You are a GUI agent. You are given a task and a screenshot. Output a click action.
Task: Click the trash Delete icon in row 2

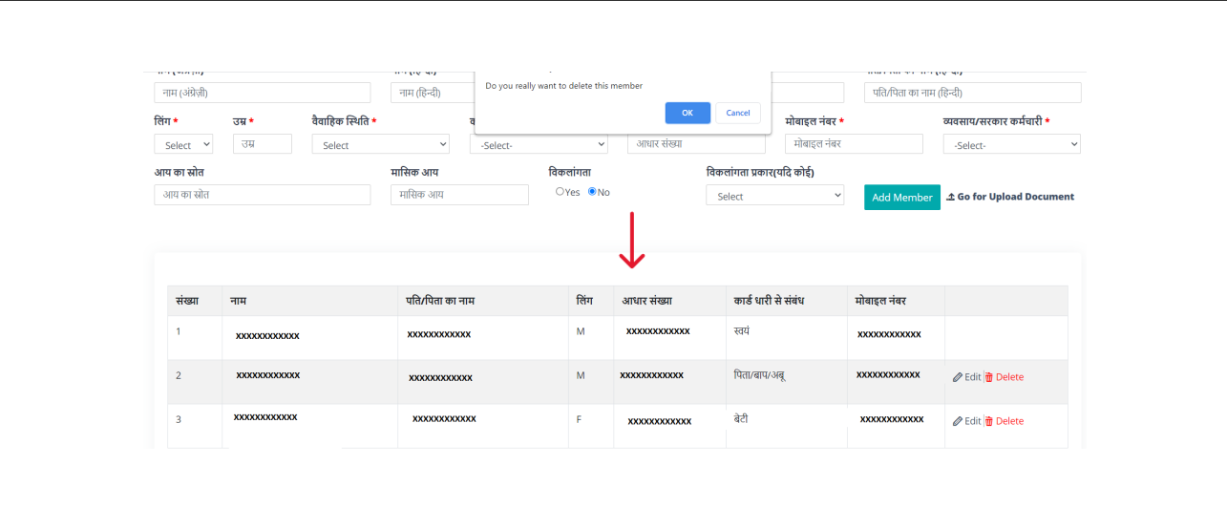[989, 377]
